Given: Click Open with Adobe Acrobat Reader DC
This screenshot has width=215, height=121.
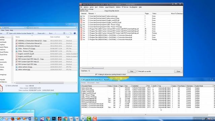Looking at the screenshot, I should pyautogui.click(x=20, y=33).
